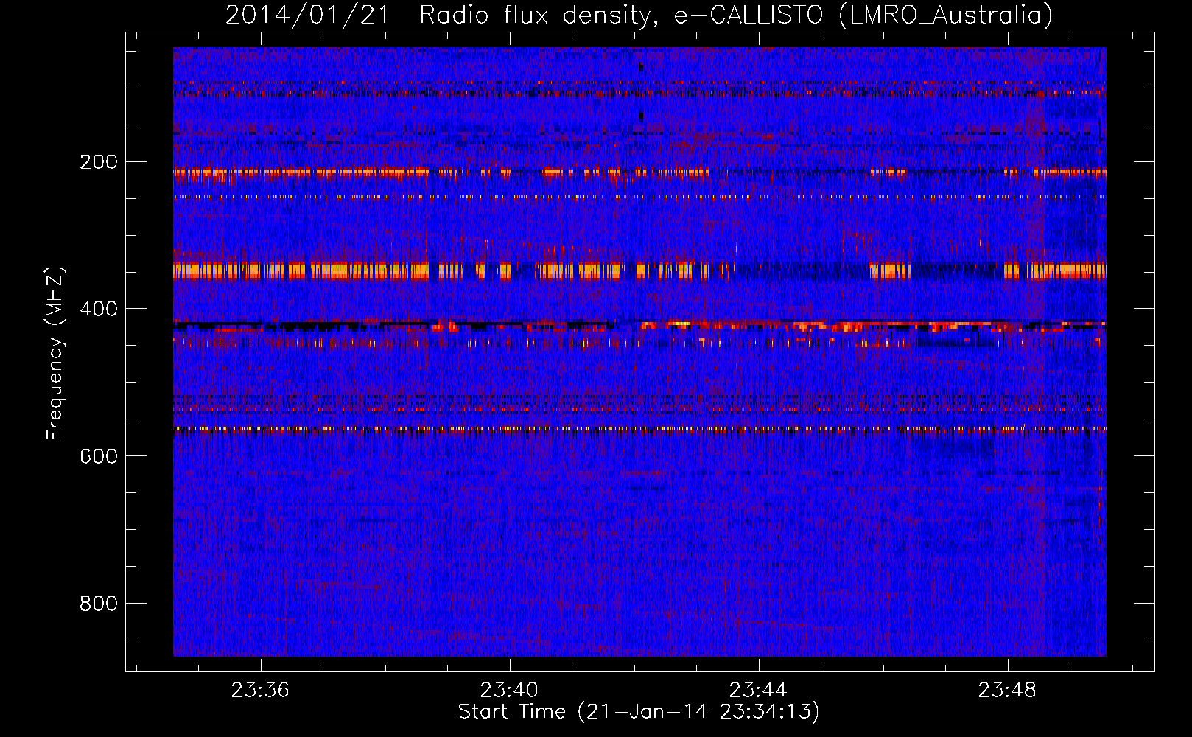The height and width of the screenshot is (737, 1192).
Task: Click the 23:48 time tick label
Action: pos(1007,690)
